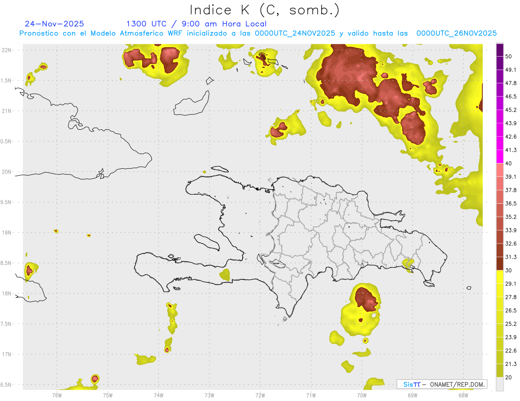This screenshot has width=520, height=401.
Task: Click the pink swatch between 39.1 and 40
Action: coord(500,170)
